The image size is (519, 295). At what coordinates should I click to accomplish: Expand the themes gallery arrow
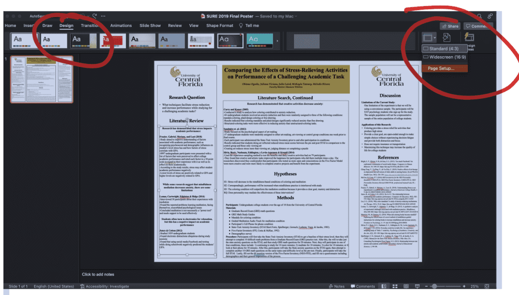(x=277, y=41)
